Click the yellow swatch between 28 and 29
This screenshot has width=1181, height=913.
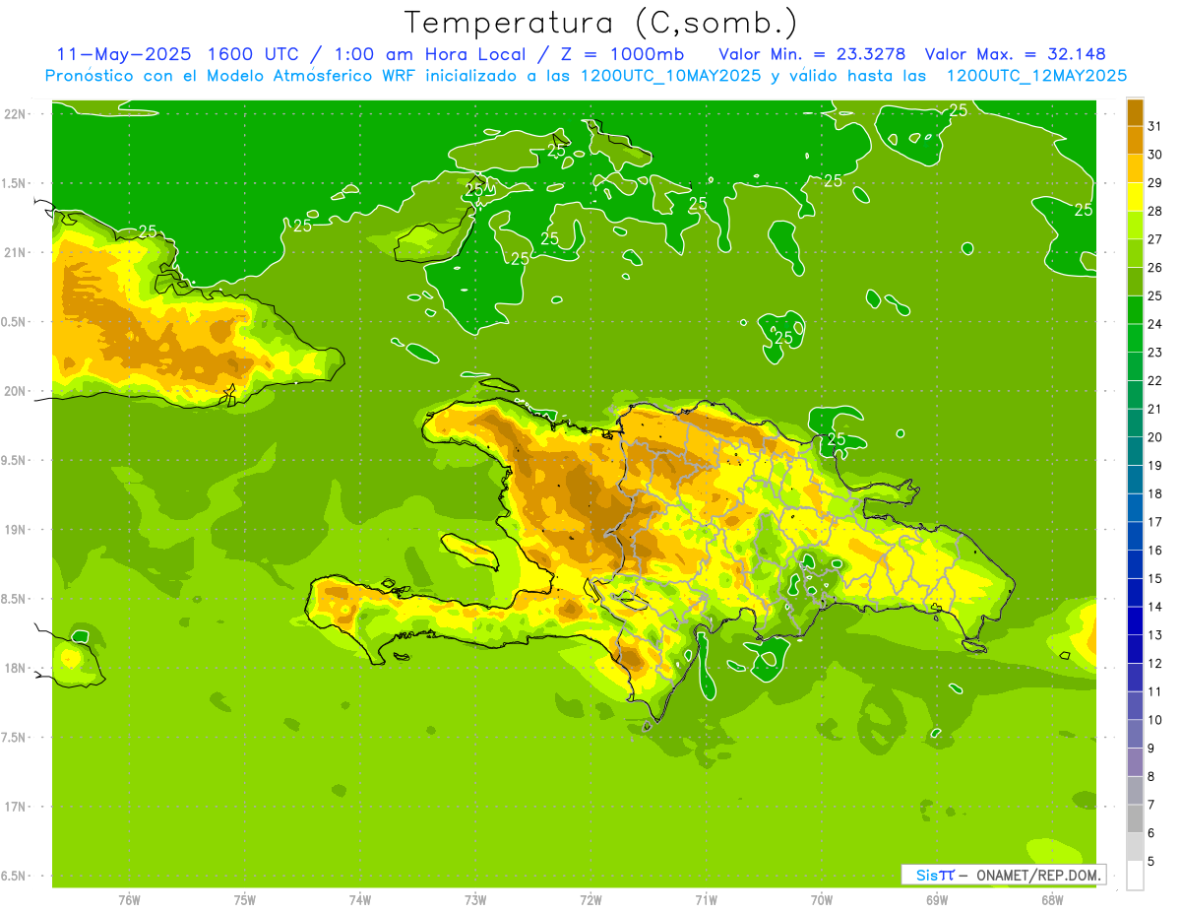[x=1135, y=197]
